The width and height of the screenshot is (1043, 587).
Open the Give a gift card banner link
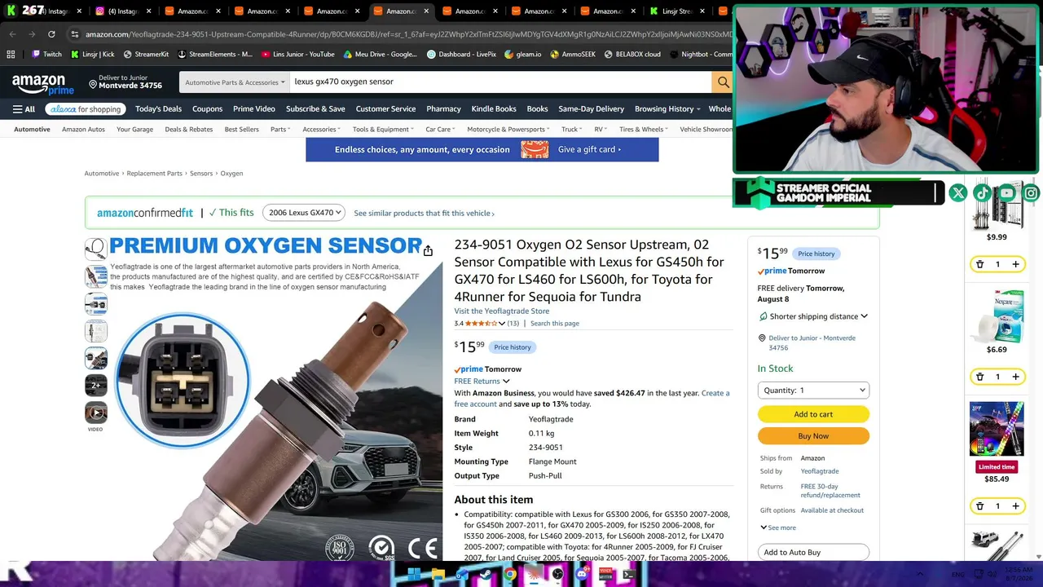[x=589, y=150]
